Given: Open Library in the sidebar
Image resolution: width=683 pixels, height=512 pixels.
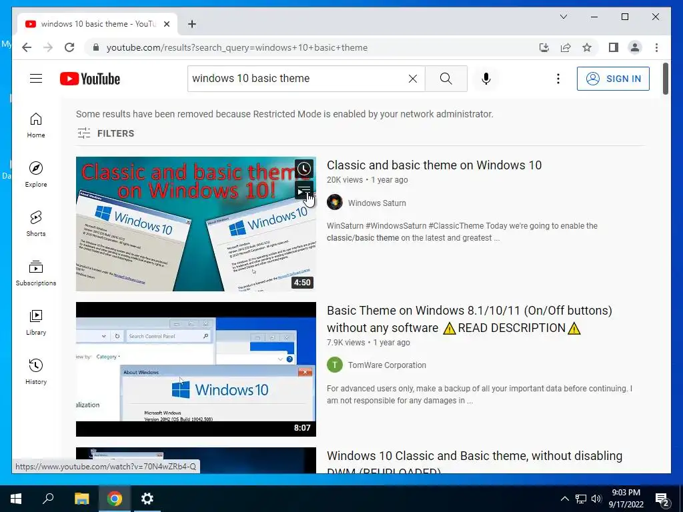Looking at the screenshot, I should click(36, 322).
